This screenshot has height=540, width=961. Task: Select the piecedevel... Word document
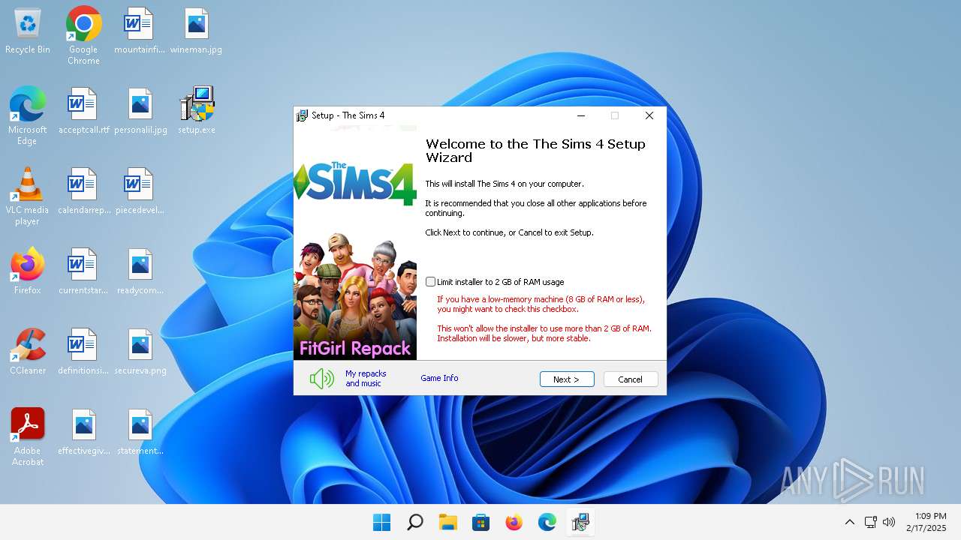coord(140,193)
